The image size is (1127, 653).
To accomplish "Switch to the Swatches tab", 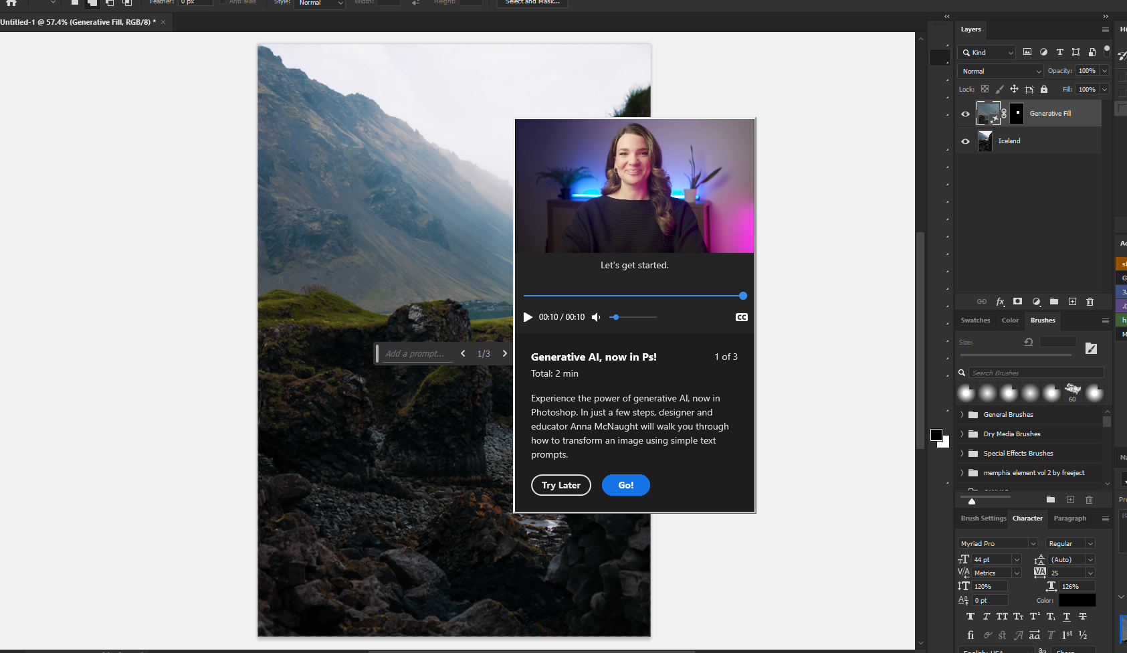I will [x=975, y=320].
